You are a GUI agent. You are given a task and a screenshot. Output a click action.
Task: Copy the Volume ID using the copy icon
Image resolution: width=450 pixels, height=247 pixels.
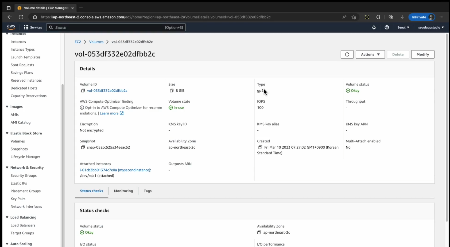tap(83, 91)
